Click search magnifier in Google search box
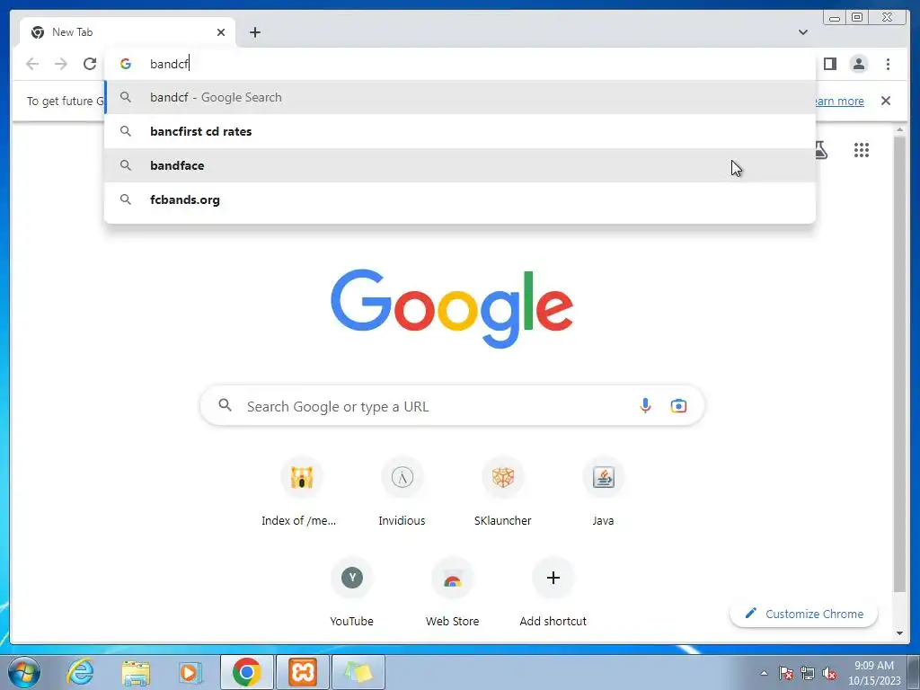Screen dimensions: 920x690 click(225, 405)
